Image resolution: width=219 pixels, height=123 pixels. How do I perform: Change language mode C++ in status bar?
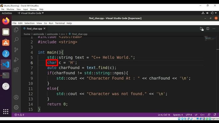click(202, 115)
